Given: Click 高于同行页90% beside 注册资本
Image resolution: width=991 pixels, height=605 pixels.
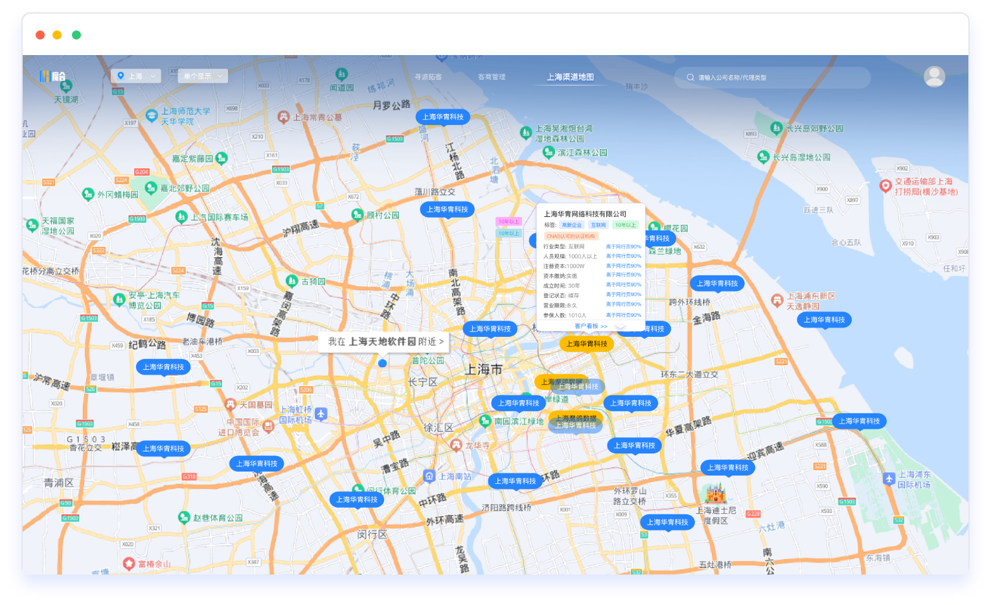Looking at the screenshot, I should [x=623, y=266].
